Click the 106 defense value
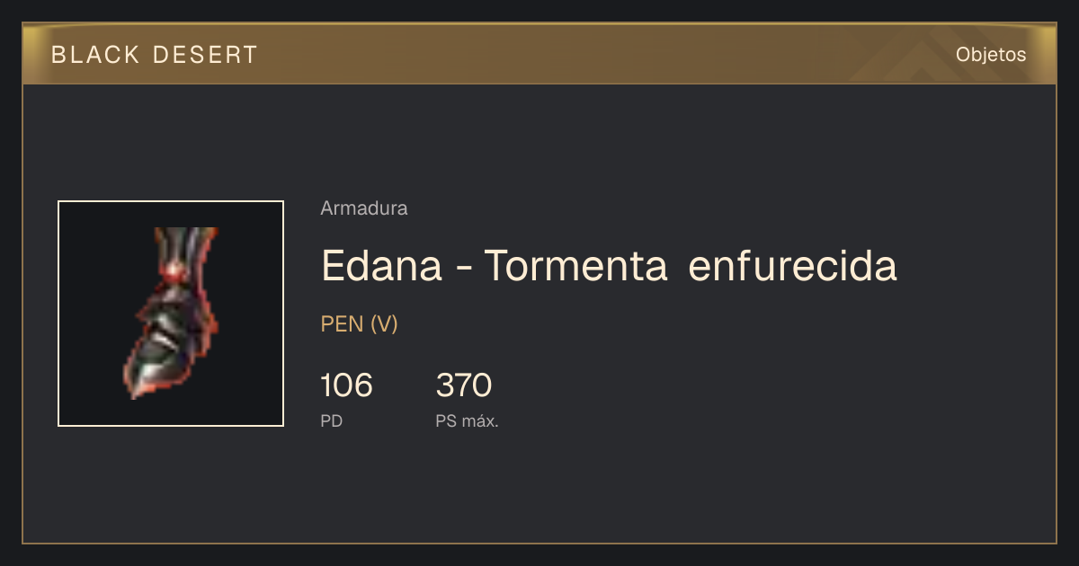1079x566 pixels. [346, 386]
